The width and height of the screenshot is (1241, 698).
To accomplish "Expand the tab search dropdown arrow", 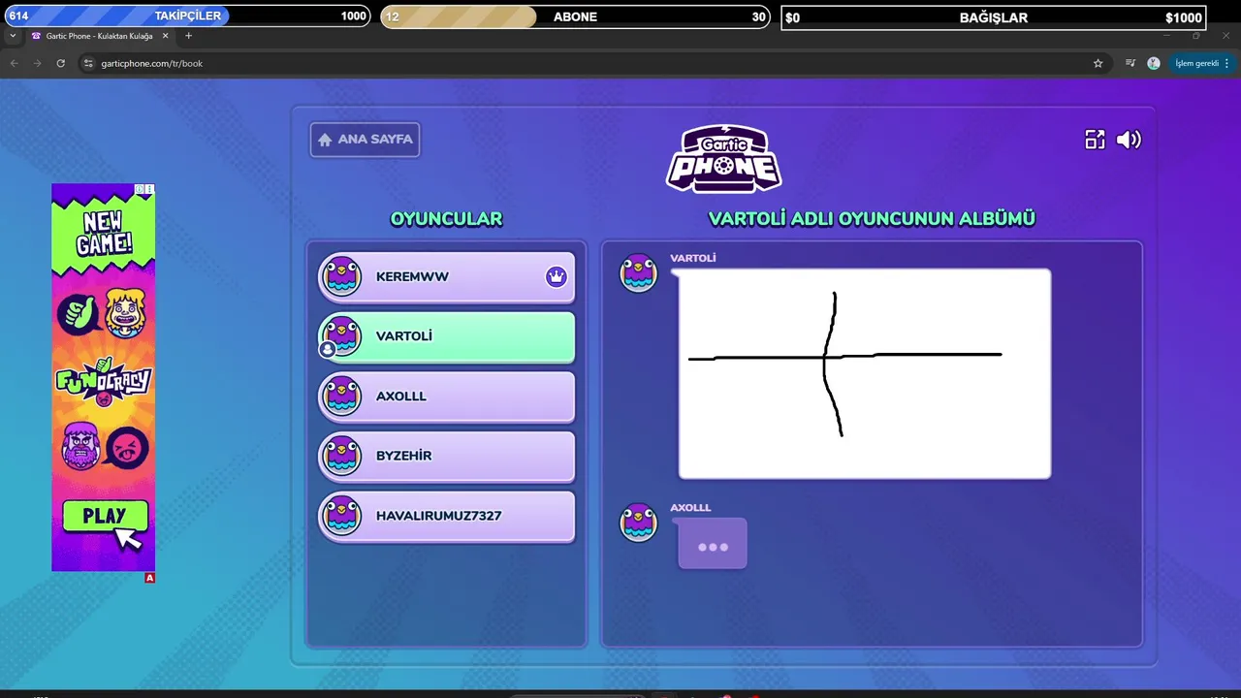I will [13, 36].
